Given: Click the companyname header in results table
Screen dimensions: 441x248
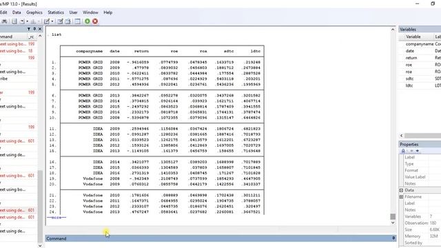Looking at the screenshot, I should pos(89,51).
